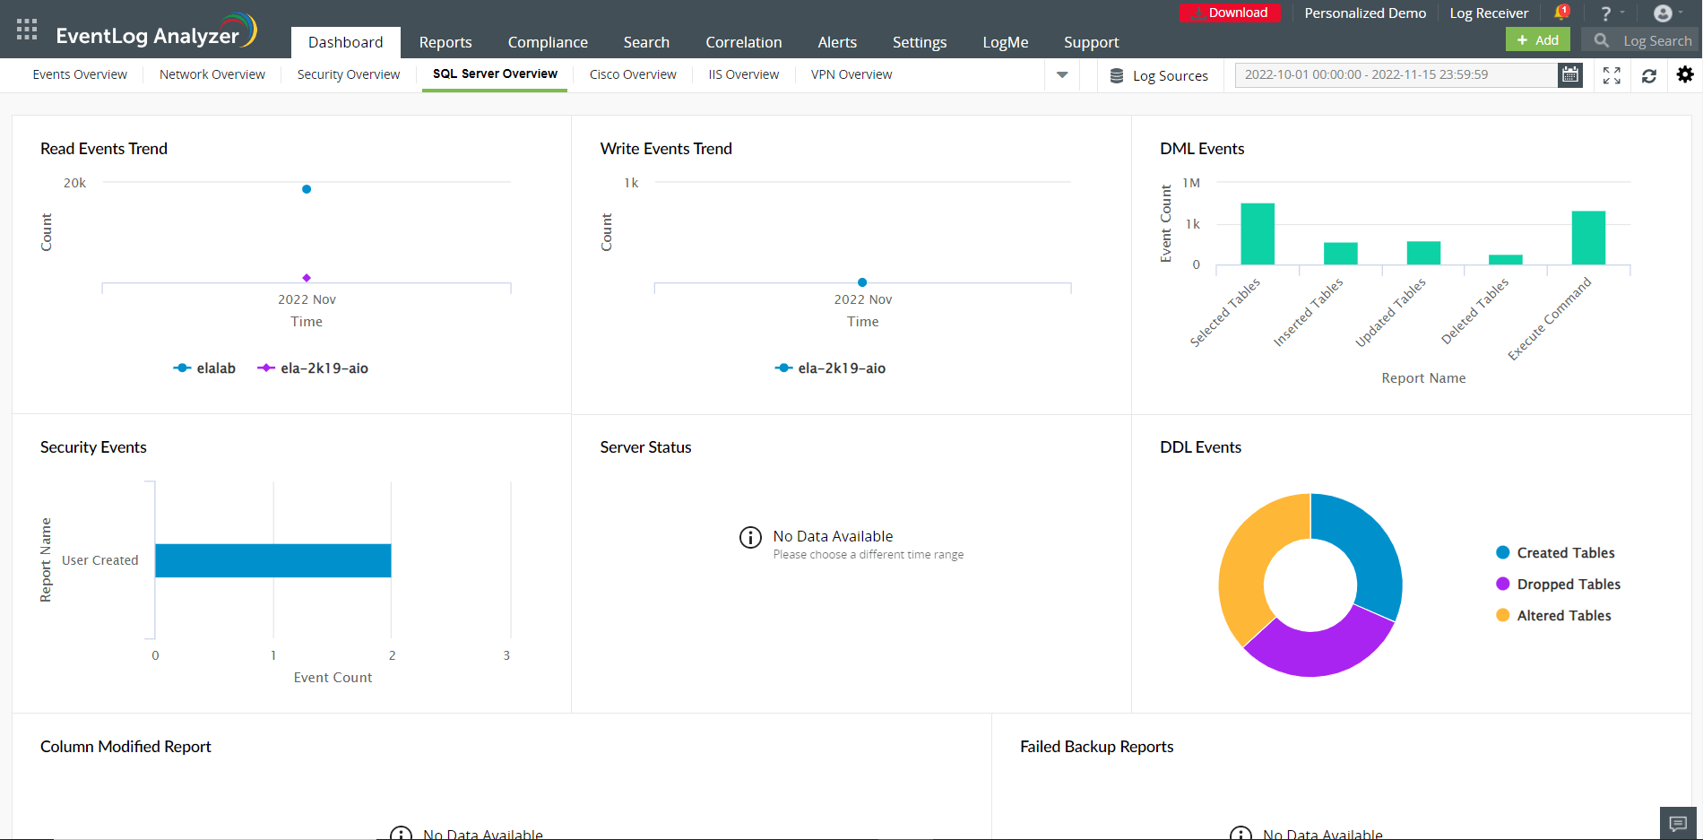Toggle elalab series in Read Events legend
Viewport: 1703px width, 840px height.
click(x=204, y=368)
